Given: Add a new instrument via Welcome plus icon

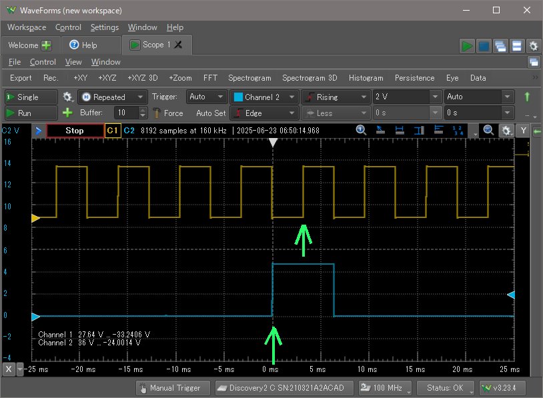Looking at the screenshot, I should (x=46, y=45).
